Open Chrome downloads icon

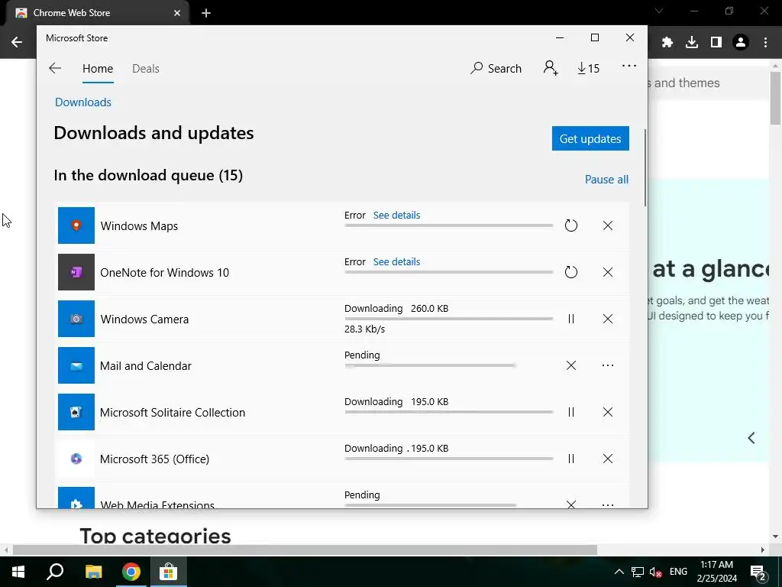[x=692, y=43]
